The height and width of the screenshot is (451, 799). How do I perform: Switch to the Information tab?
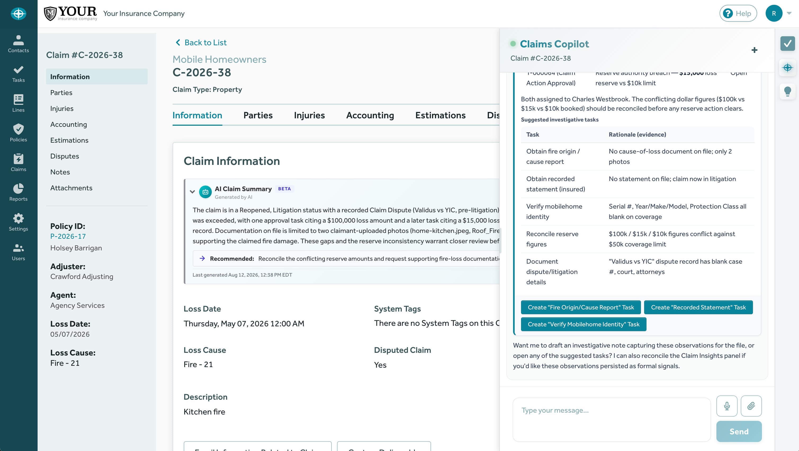coord(197,115)
